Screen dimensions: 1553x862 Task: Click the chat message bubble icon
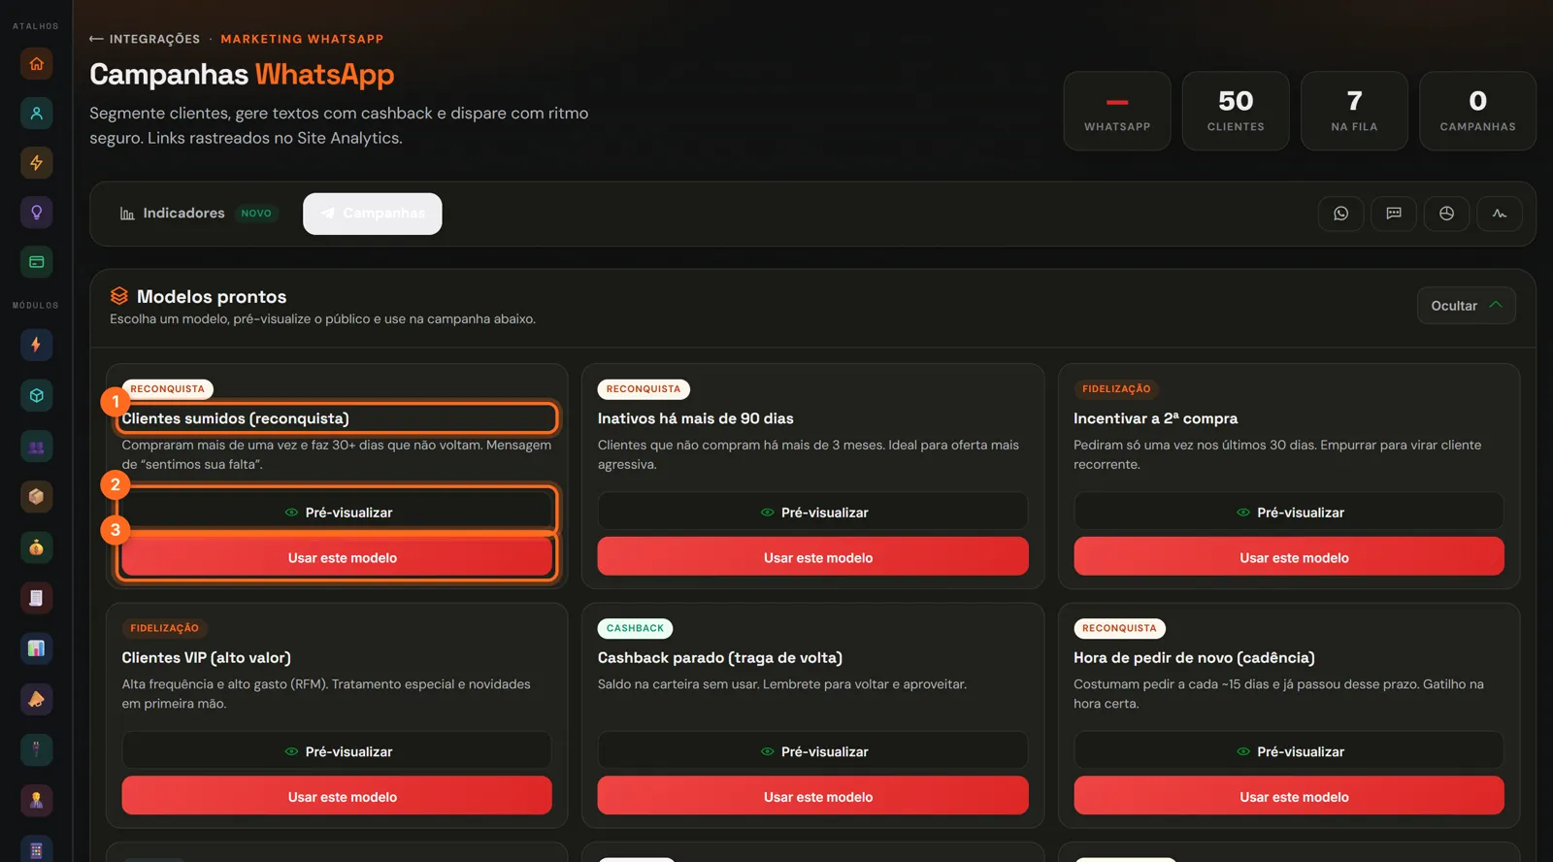click(x=1394, y=214)
